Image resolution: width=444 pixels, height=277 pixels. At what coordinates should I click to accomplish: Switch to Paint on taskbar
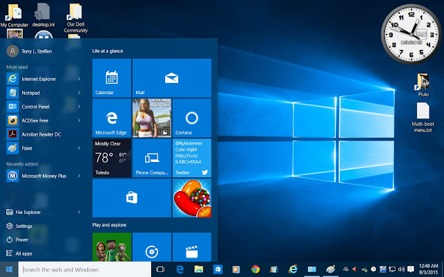click(330, 269)
